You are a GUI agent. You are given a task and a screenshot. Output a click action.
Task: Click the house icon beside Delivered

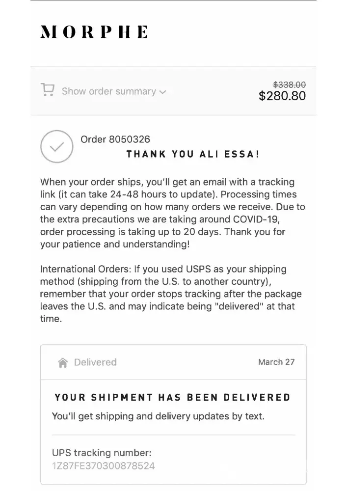(x=63, y=363)
